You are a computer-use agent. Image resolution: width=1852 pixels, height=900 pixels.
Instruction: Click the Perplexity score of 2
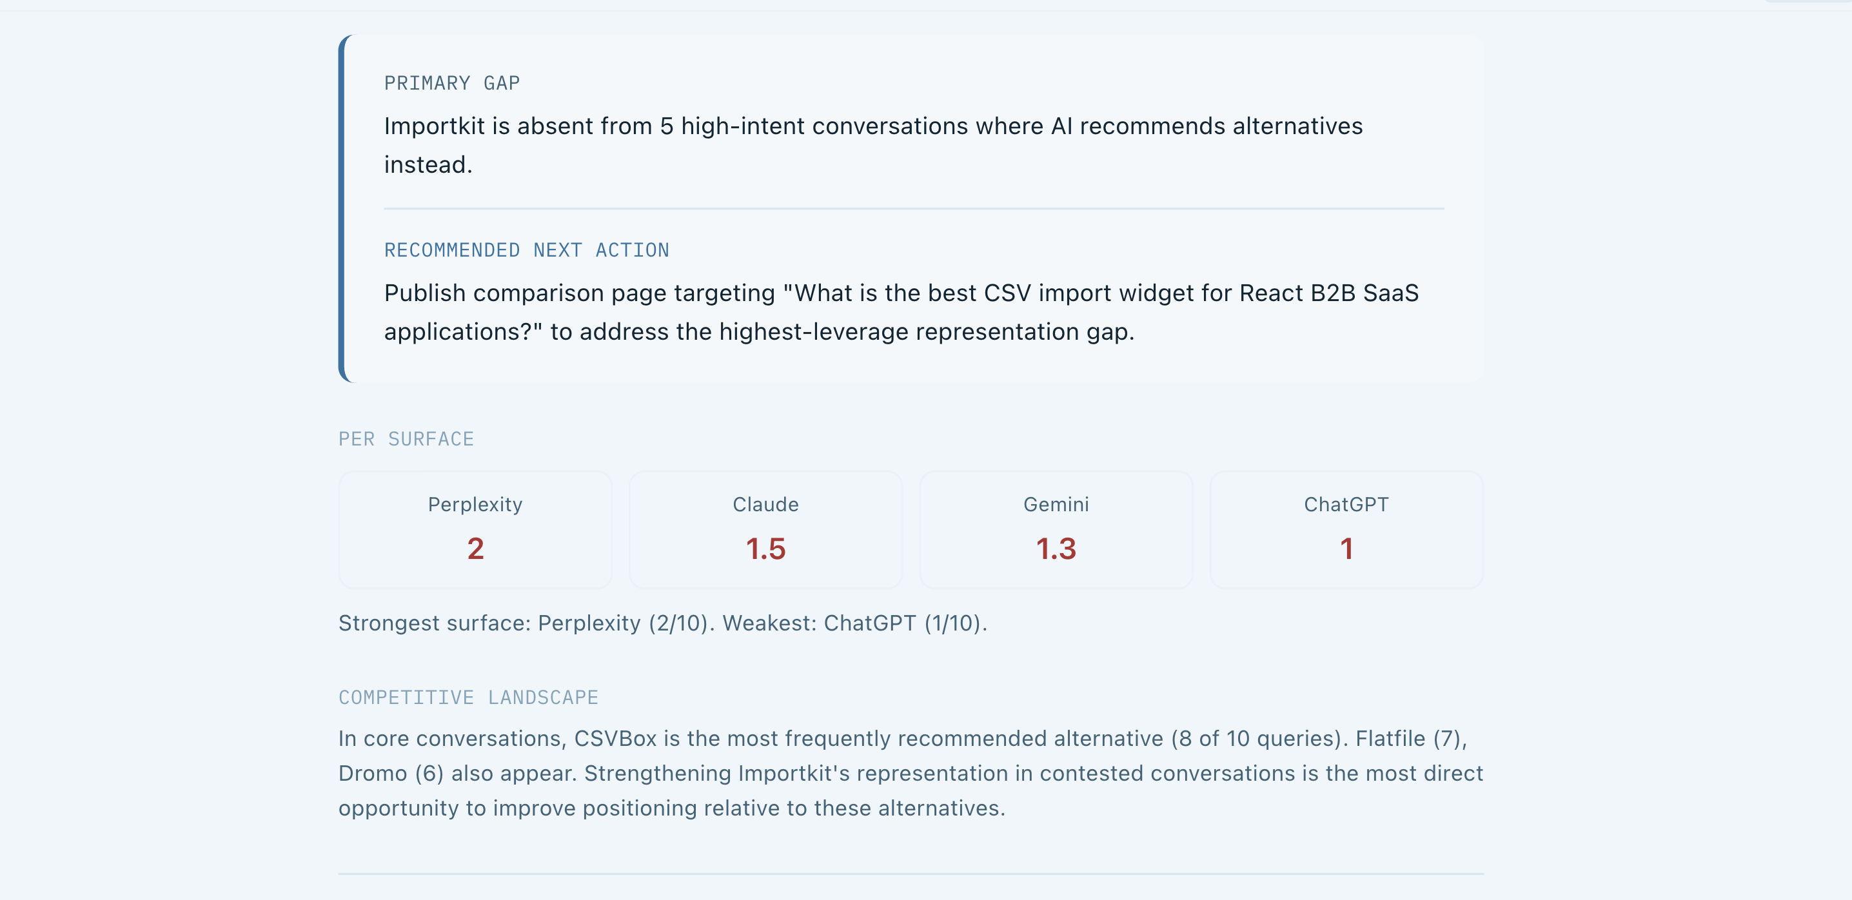(x=475, y=549)
